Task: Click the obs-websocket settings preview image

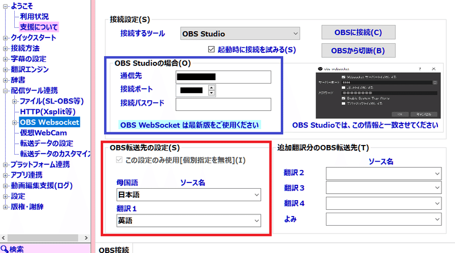Action: click(x=378, y=93)
